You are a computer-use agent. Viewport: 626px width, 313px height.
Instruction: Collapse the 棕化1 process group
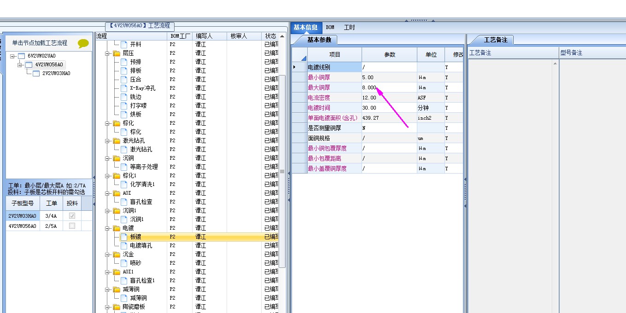108,176
